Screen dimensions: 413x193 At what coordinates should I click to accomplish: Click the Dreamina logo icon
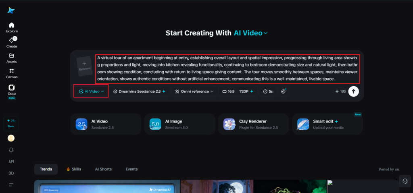pyautogui.click(x=11, y=10)
